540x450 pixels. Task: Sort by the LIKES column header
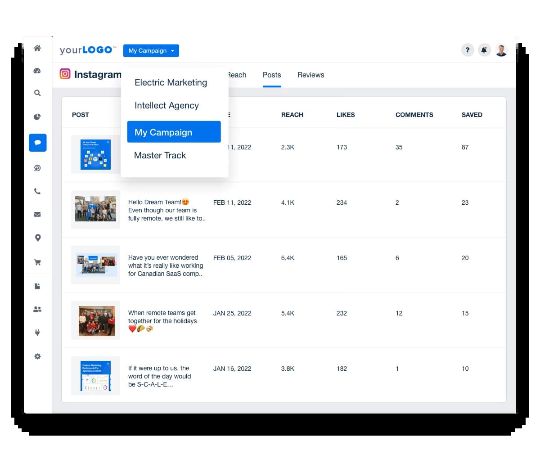point(346,115)
